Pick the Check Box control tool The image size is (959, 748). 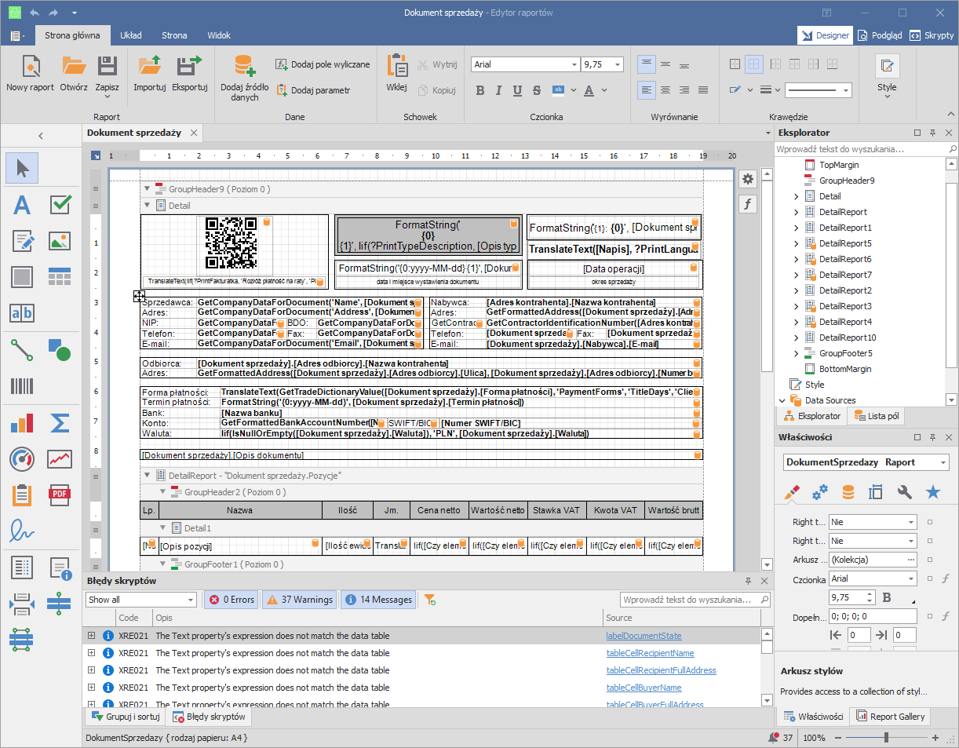pyautogui.click(x=60, y=205)
